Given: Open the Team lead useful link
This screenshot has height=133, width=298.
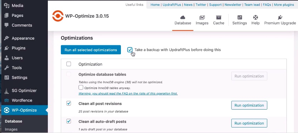Looking at the screenshot, I should click(x=252, y=5).
